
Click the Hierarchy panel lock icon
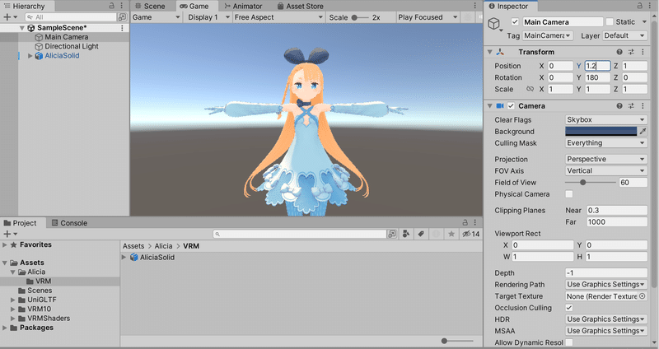[x=111, y=6]
